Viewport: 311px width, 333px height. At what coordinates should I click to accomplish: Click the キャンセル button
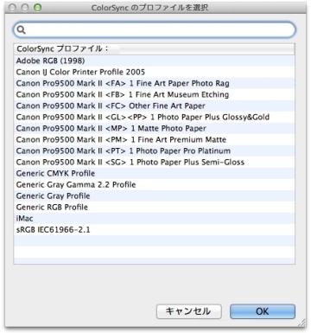pyautogui.click(x=189, y=311)
